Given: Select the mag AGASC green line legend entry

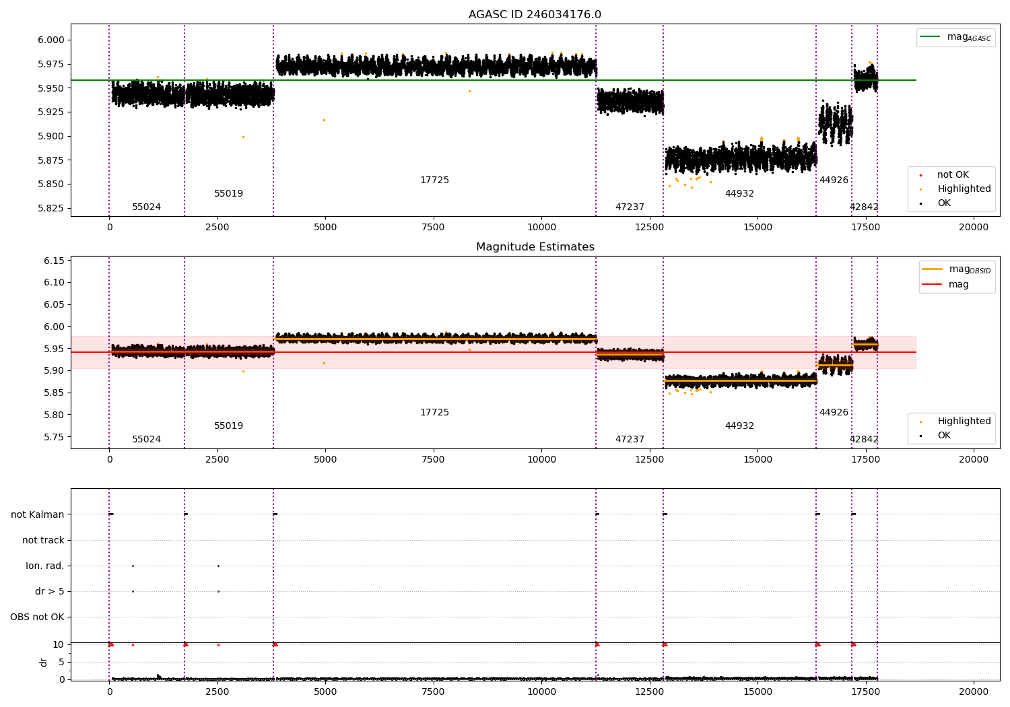Looking at the screenshot, I should 955,37.
